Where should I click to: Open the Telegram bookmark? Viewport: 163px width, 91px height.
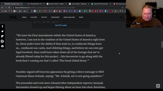pyautogui.click(x=80, y=11)
